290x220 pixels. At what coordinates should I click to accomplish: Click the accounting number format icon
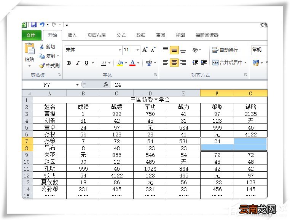click(x=256, y=63)
